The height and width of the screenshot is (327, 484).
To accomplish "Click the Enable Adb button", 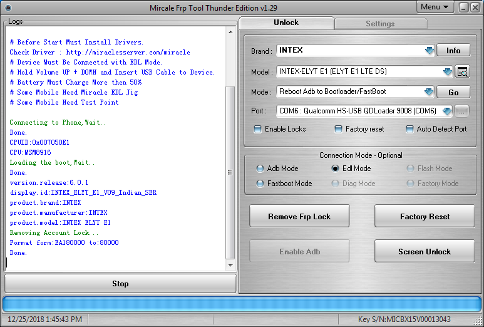I will [x=299, y=252].
